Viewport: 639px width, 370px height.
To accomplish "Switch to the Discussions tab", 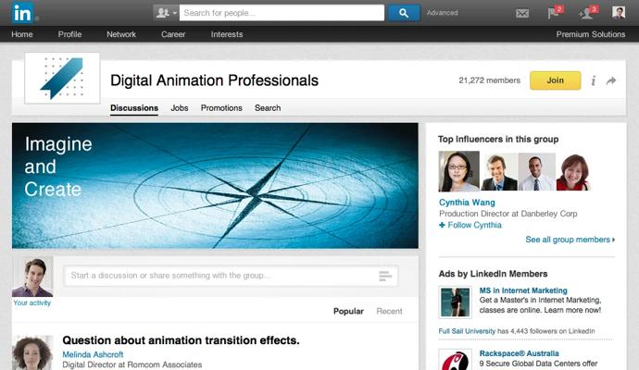I will (x=134, y=108).
